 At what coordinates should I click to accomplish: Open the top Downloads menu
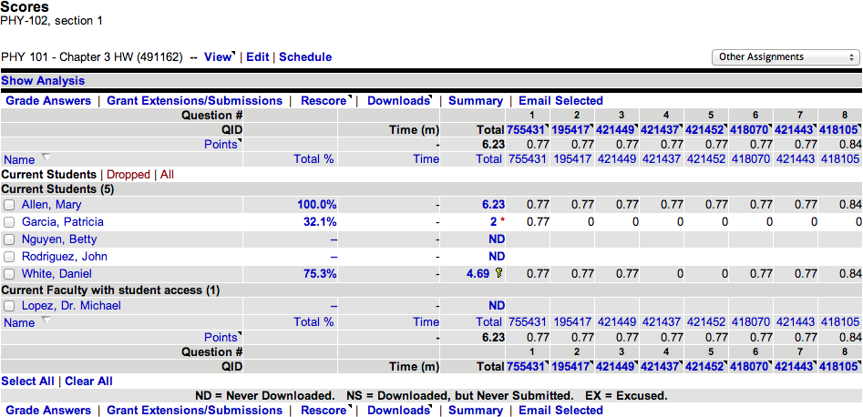click(399, 101)
